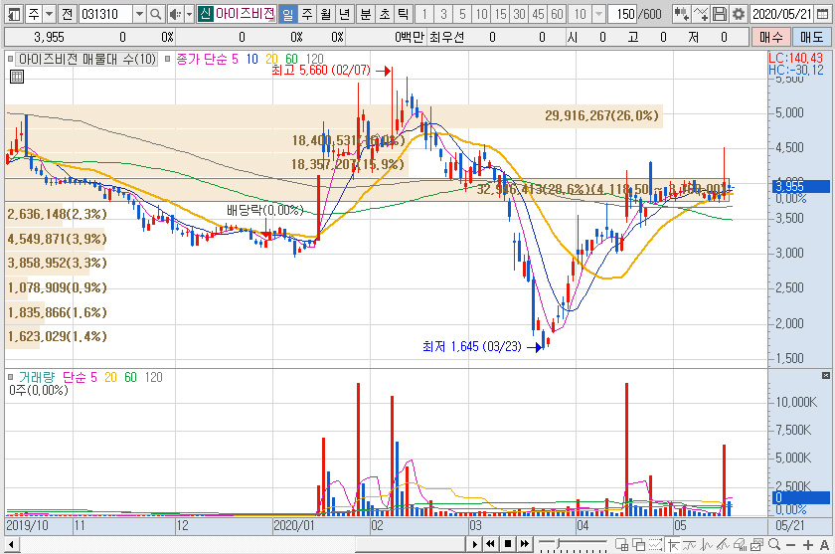
Task: Click the save floppy disk icon
Action: pos(720,14)
